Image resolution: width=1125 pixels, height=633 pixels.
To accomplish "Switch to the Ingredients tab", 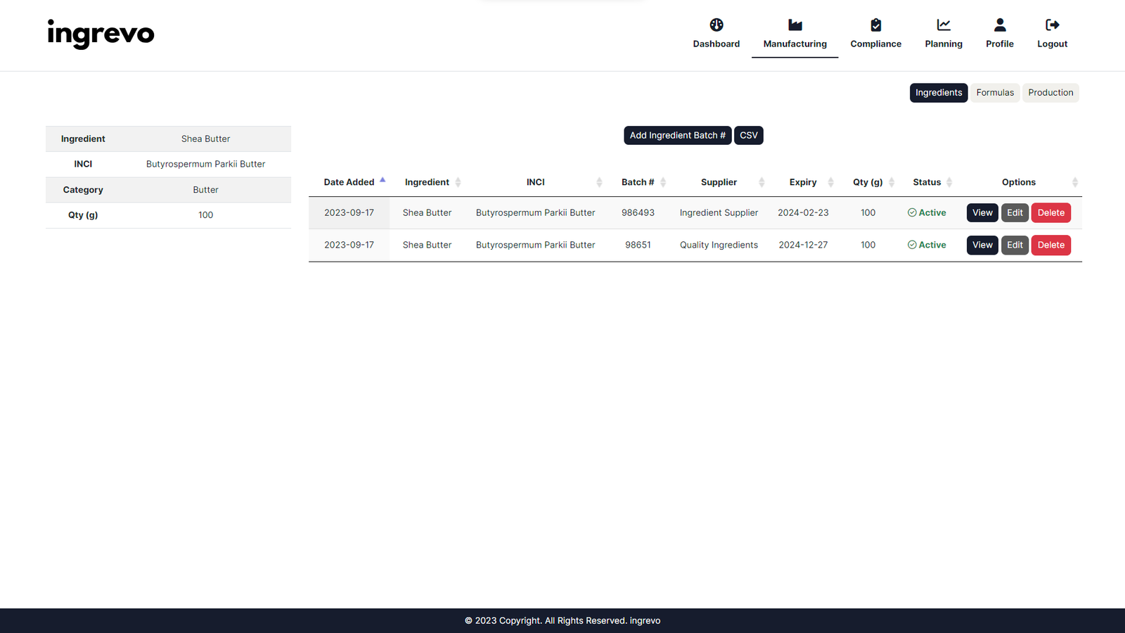I will [x=939, y=93].
